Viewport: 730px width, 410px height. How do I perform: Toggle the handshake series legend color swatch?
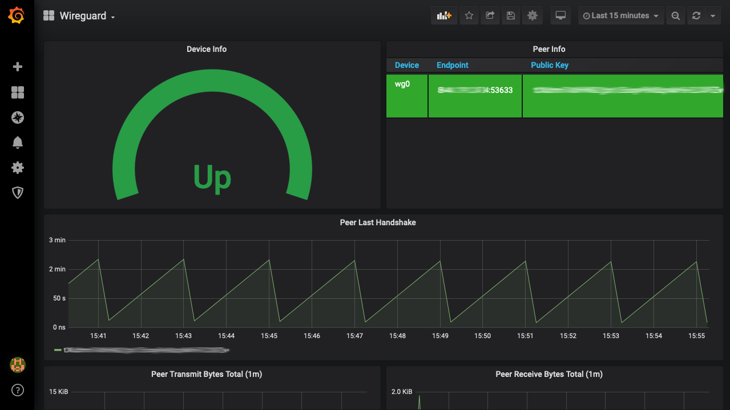pos(58,350)
